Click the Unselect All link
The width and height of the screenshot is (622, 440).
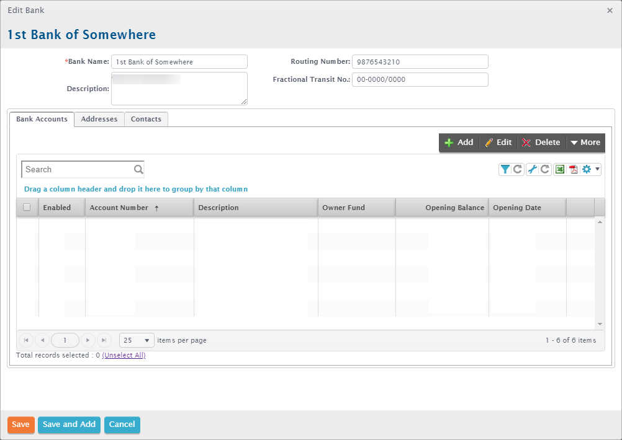124,355
